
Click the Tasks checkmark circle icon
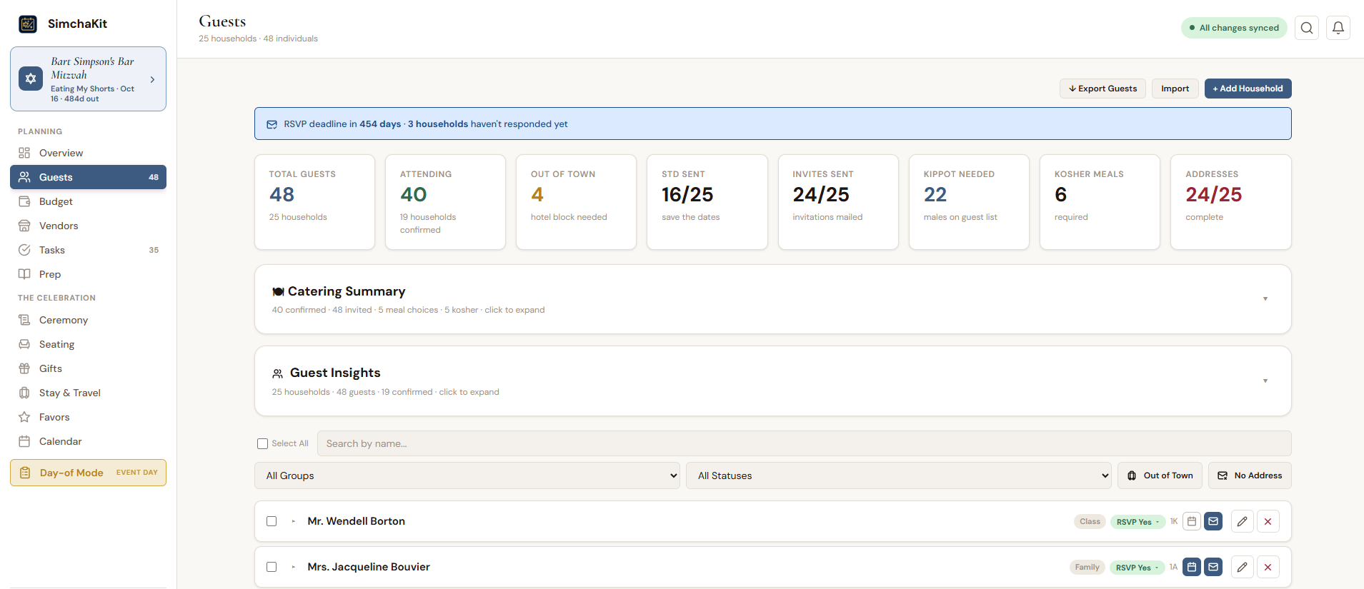24,250
